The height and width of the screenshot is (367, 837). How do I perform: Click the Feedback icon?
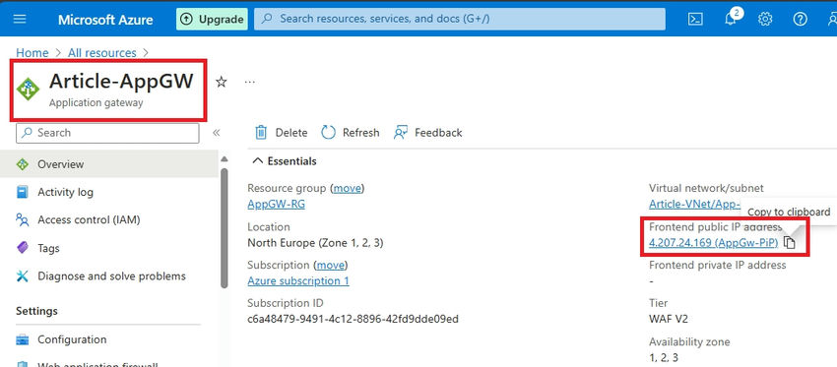(401, 132)
